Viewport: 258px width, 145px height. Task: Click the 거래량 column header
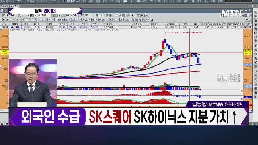49,24
